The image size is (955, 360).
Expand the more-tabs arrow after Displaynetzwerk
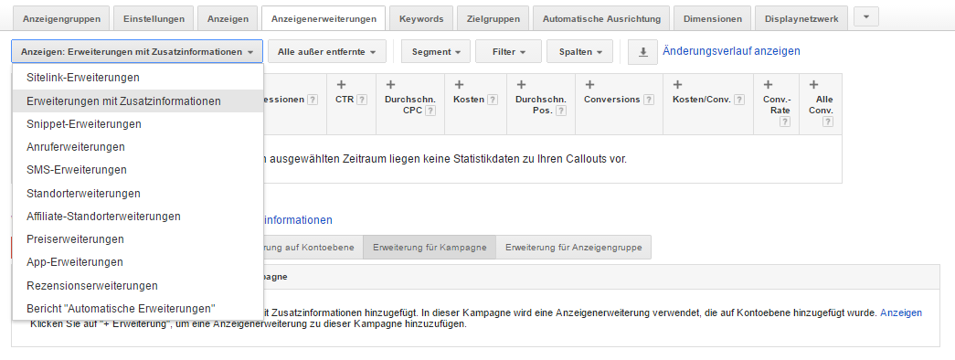tap(866, 16)
